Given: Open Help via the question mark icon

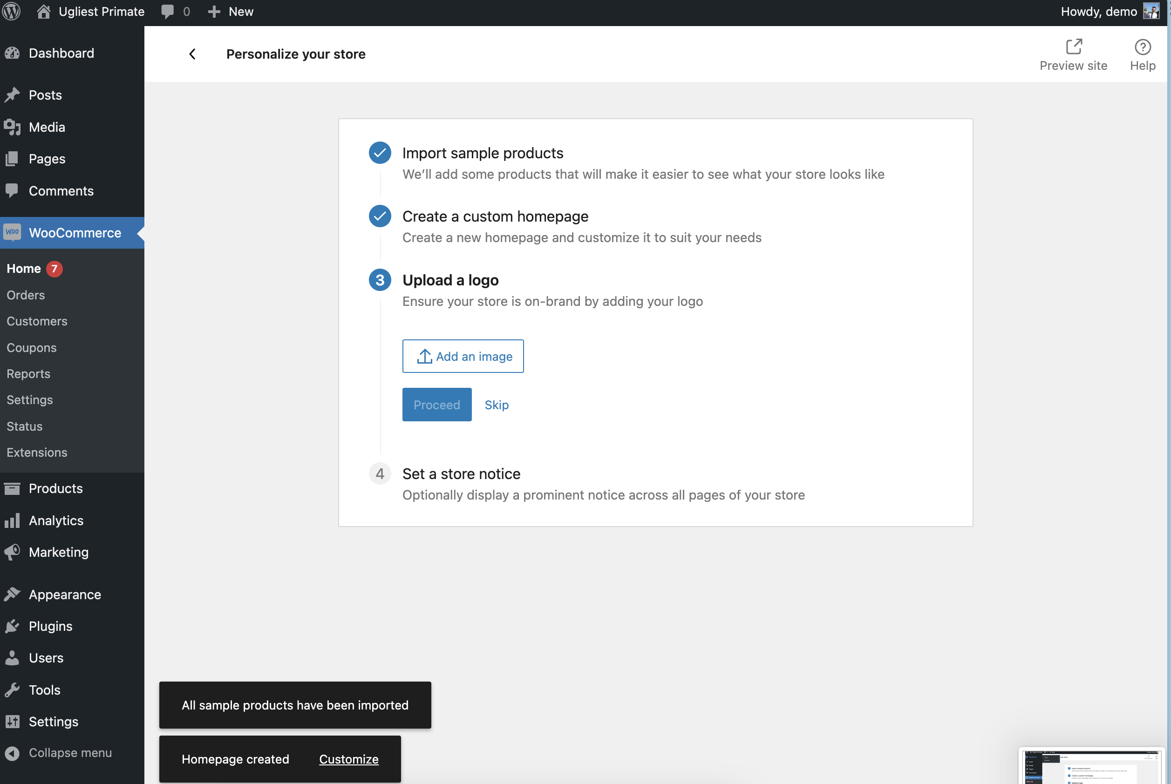Looking at the screenshot, I should 1143,47.
